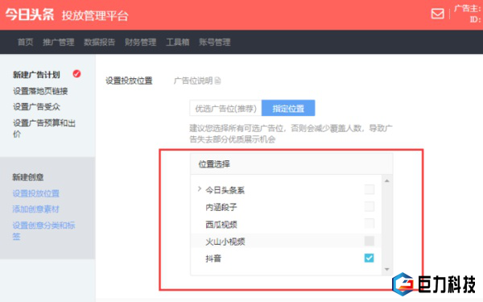Click sidebar link 设置投放位置
This screenshot has height=302, width=483.
[36, 193]
